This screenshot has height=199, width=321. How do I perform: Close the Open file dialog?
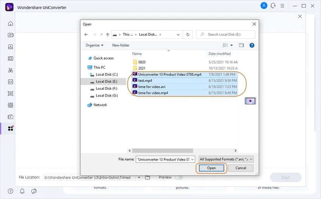pos(254,24)
